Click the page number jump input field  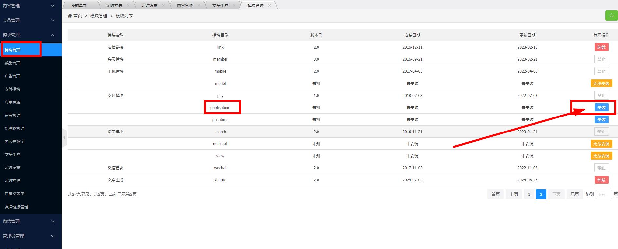coord(603,195)
